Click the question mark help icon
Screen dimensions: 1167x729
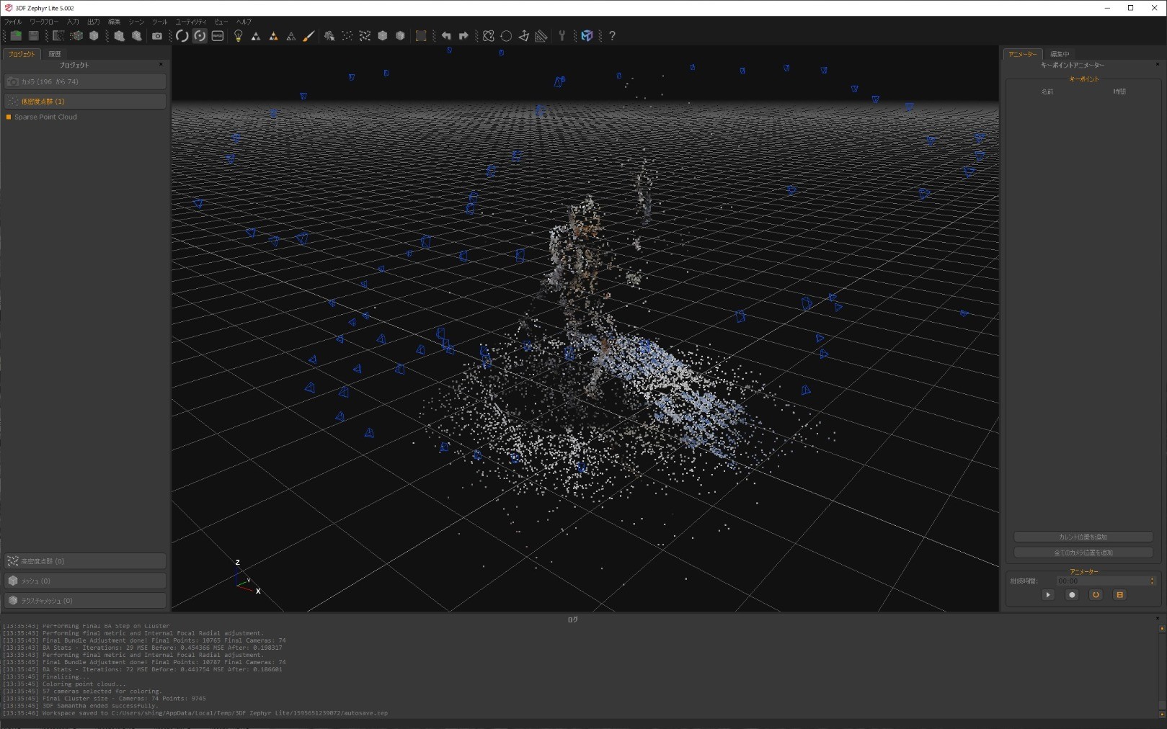point(612,36)
